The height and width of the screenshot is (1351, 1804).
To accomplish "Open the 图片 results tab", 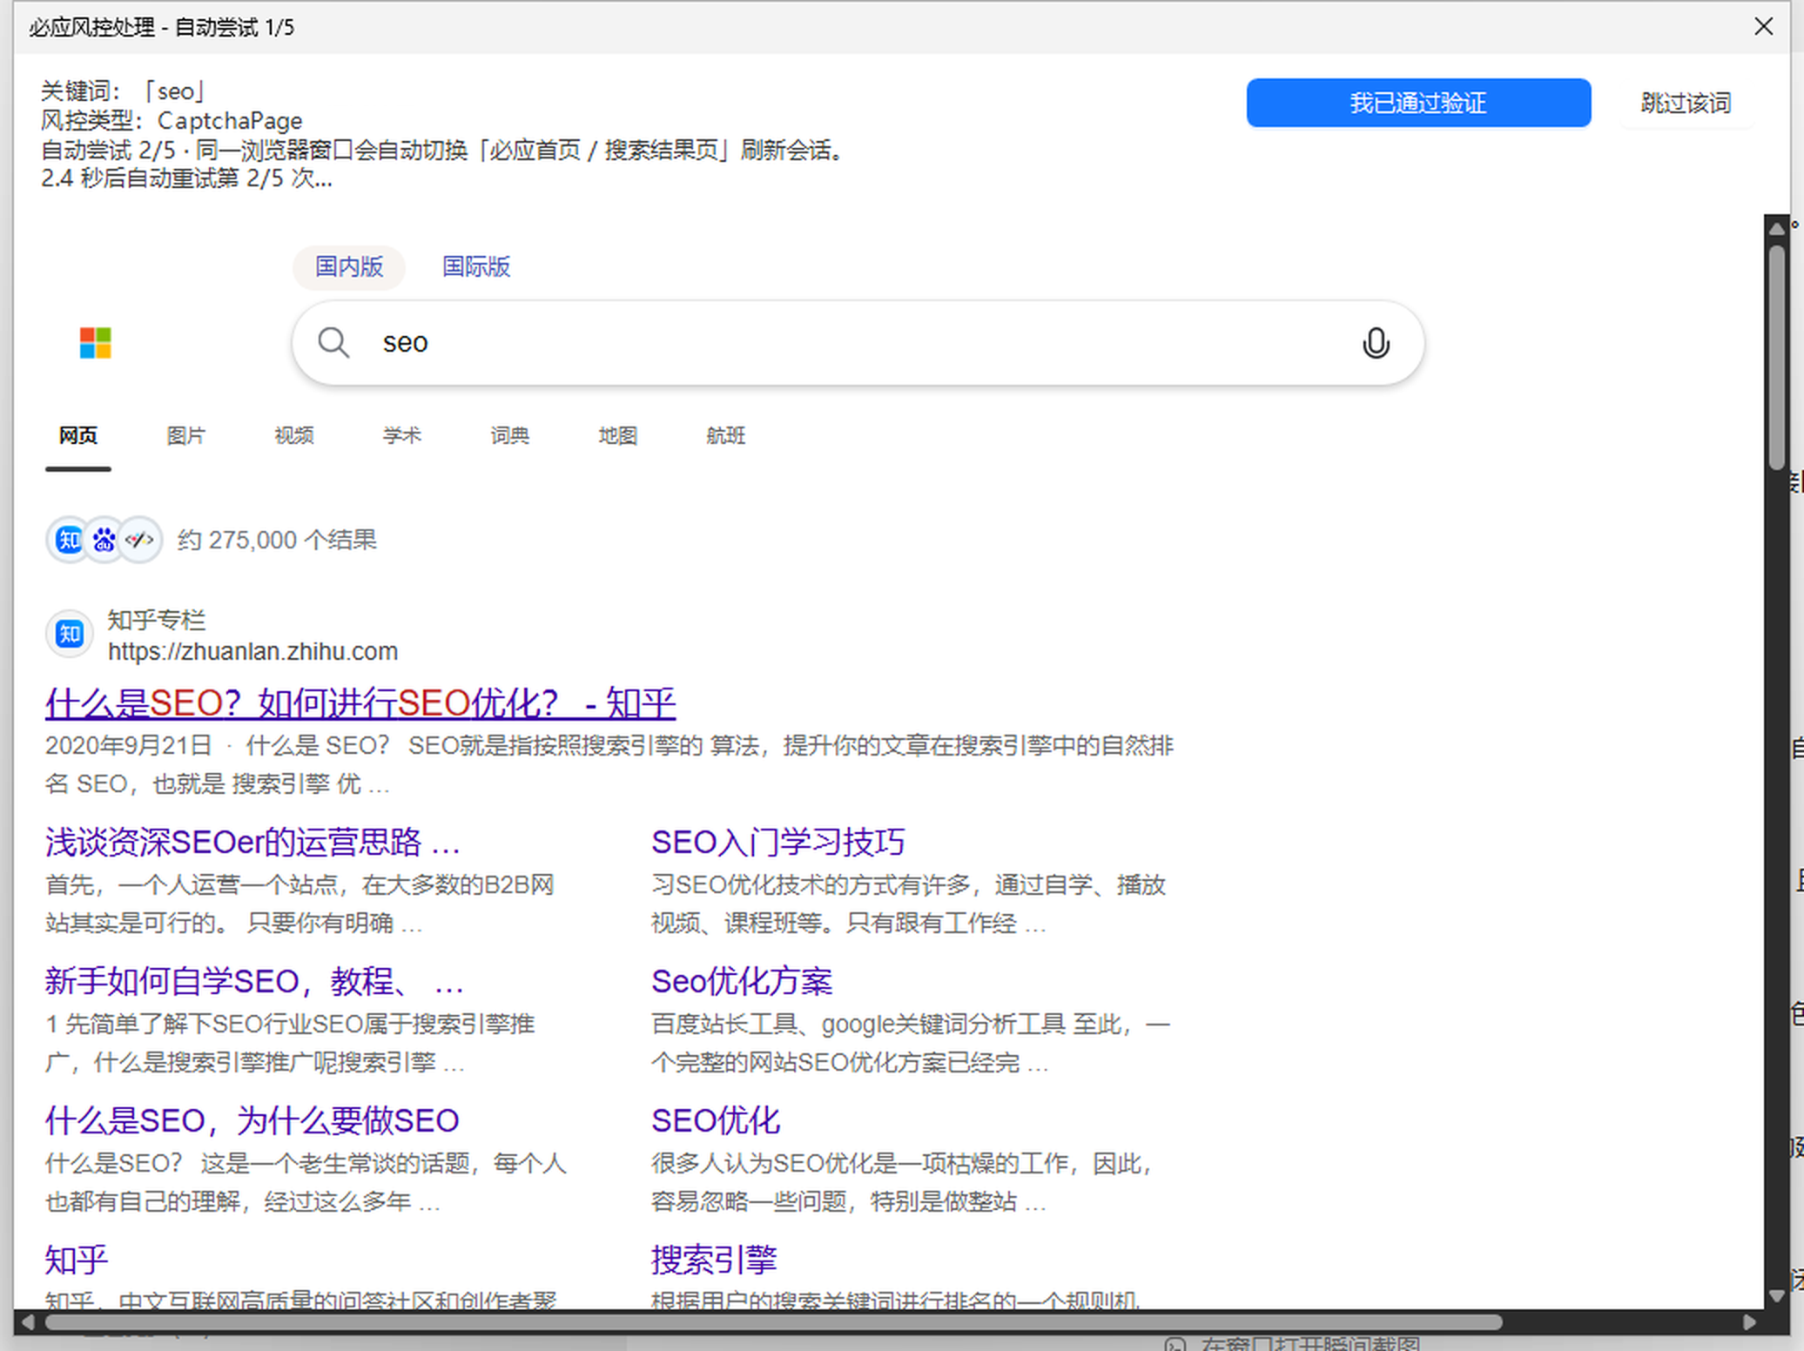I will coord(186,435).
